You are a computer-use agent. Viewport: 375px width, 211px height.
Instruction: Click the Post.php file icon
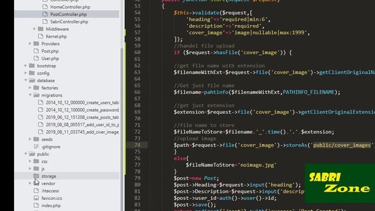(x=36, y=51)
